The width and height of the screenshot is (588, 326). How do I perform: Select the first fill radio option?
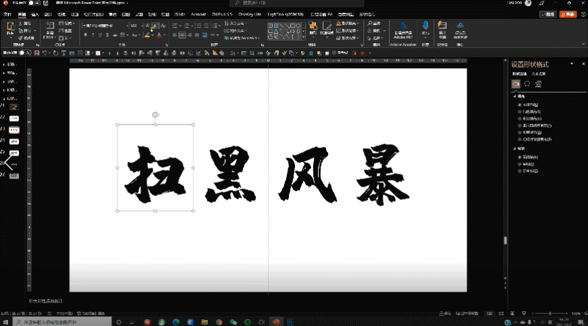pos(520,105)
